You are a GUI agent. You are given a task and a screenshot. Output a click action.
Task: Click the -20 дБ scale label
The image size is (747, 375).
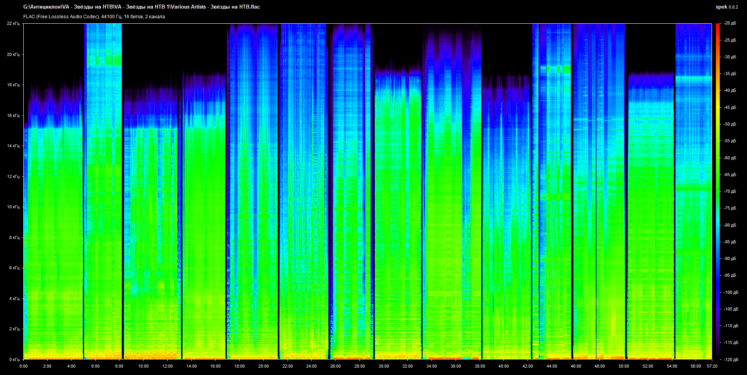730,23
